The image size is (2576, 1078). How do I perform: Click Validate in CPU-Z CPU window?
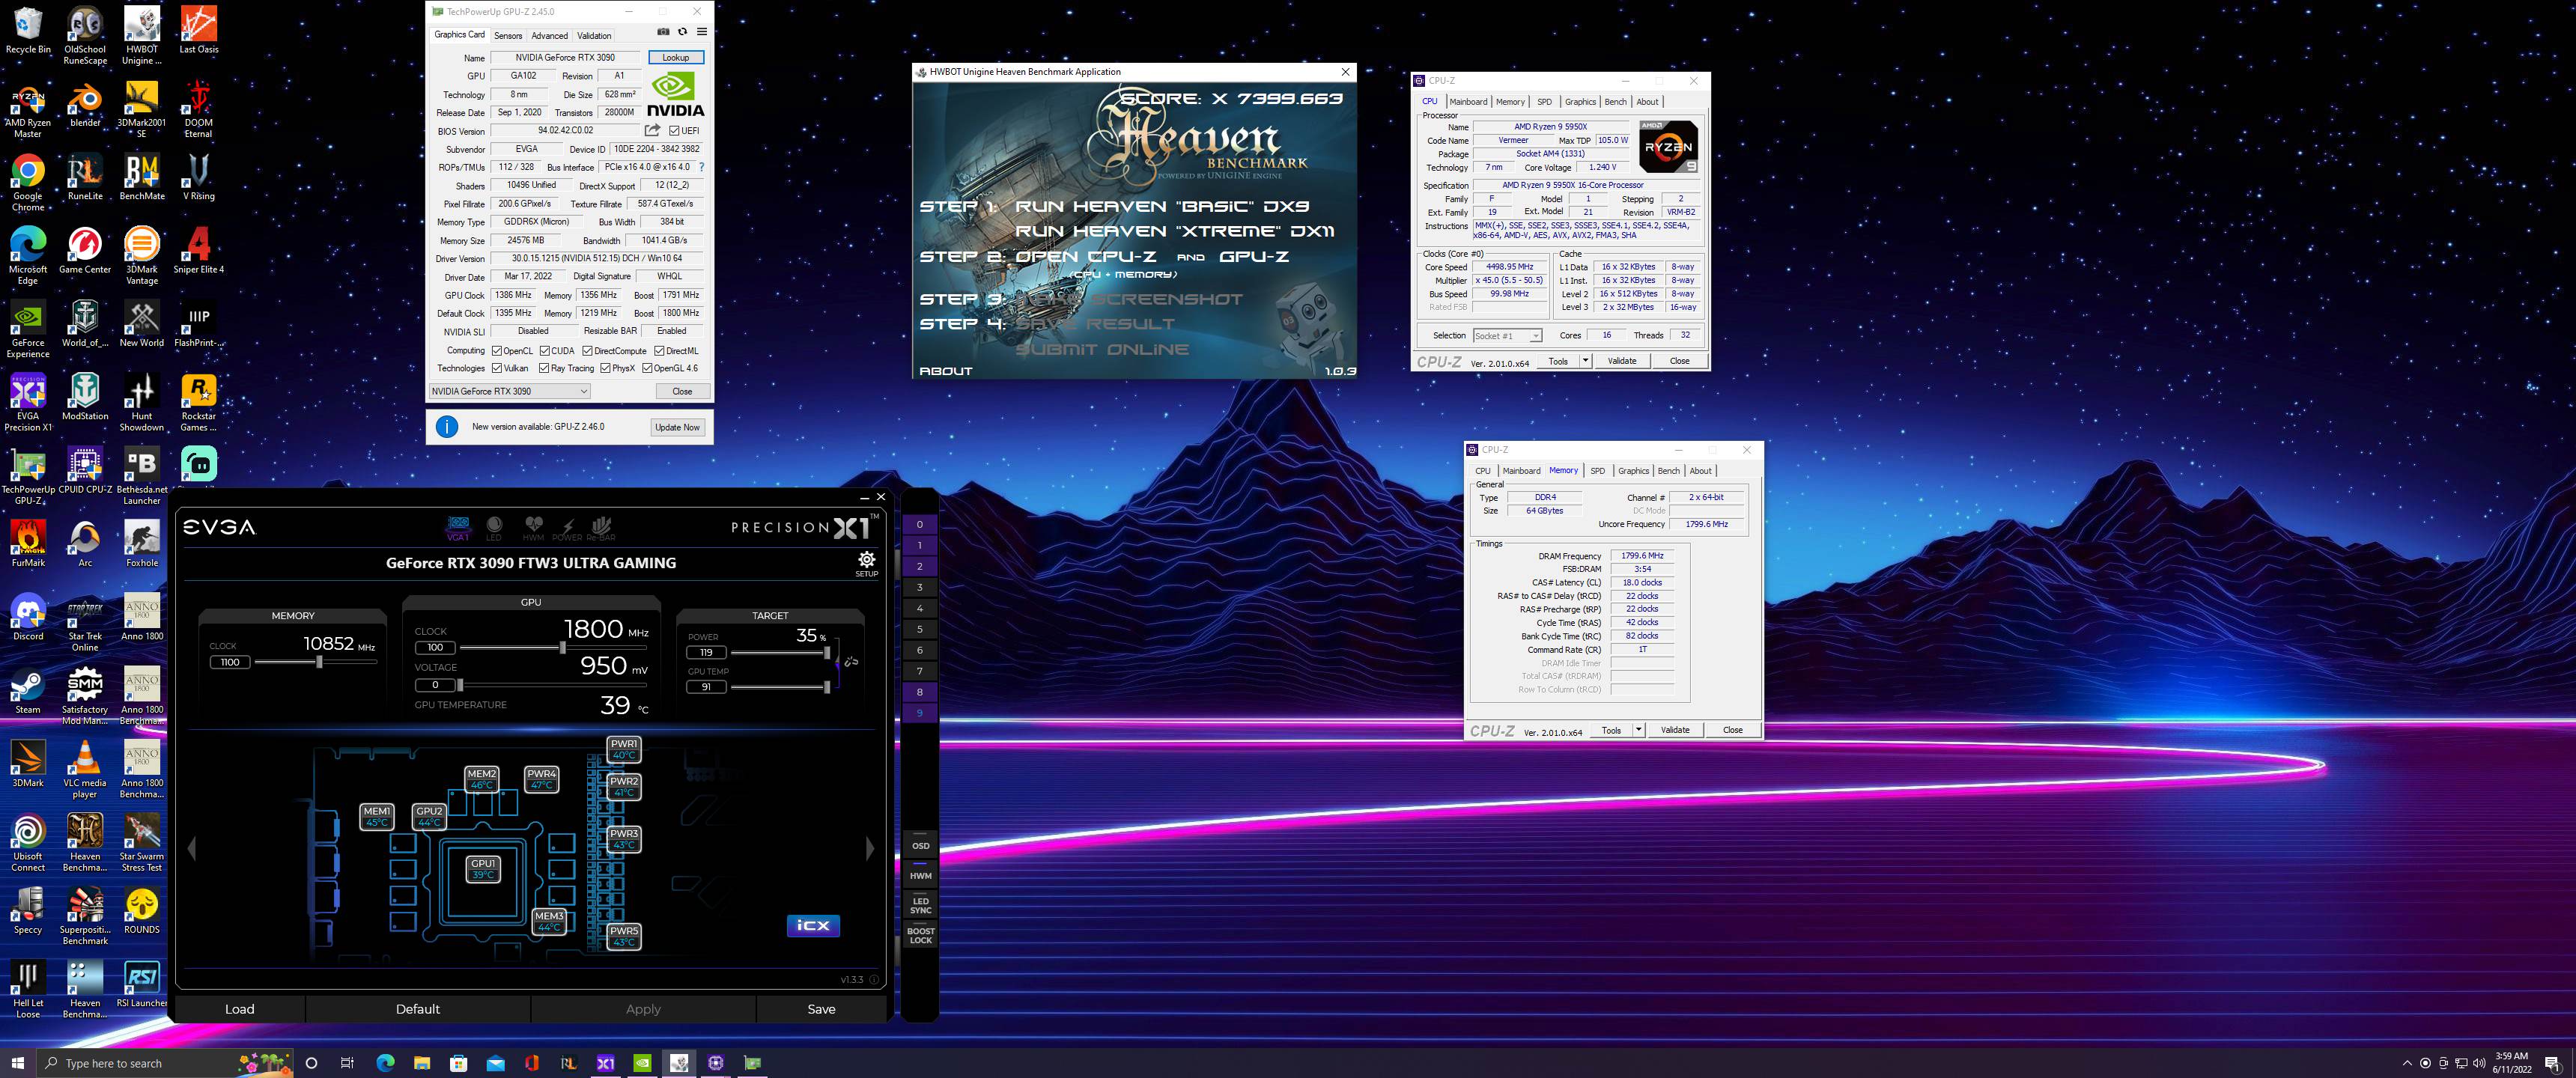pyautogui.click(x=1621, y=361)
